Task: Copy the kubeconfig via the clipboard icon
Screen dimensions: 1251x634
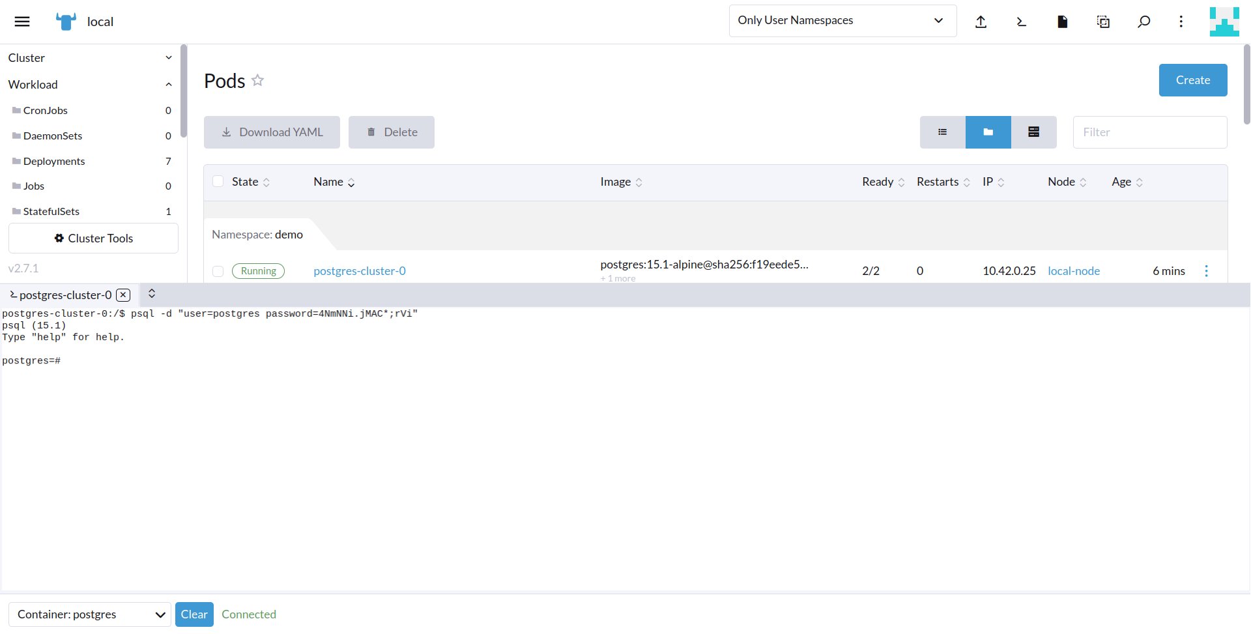Action: [1103, 22]
